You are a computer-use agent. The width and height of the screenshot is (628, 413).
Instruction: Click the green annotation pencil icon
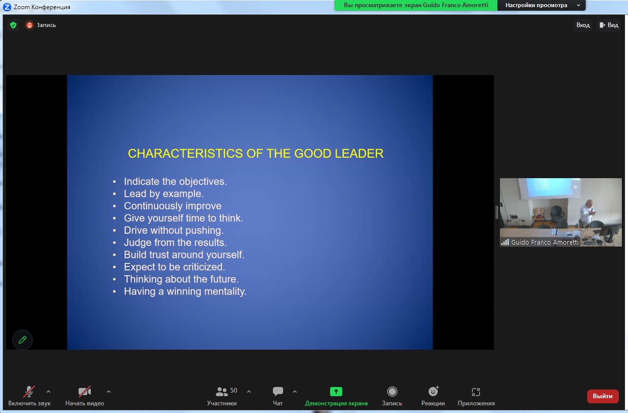[22, 339]
